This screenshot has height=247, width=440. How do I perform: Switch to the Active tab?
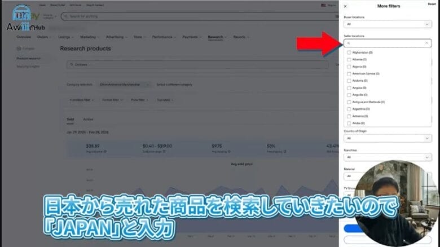pos(88,120)
